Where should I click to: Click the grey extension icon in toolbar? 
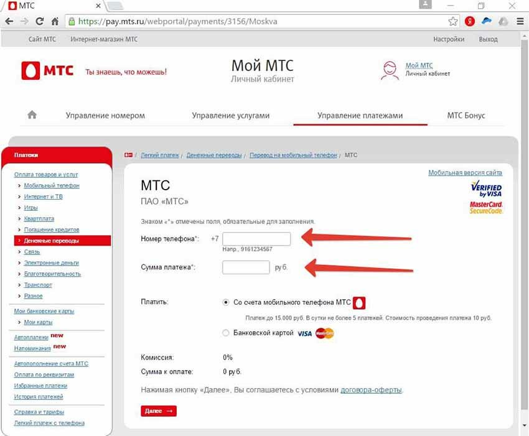(503, 22)
